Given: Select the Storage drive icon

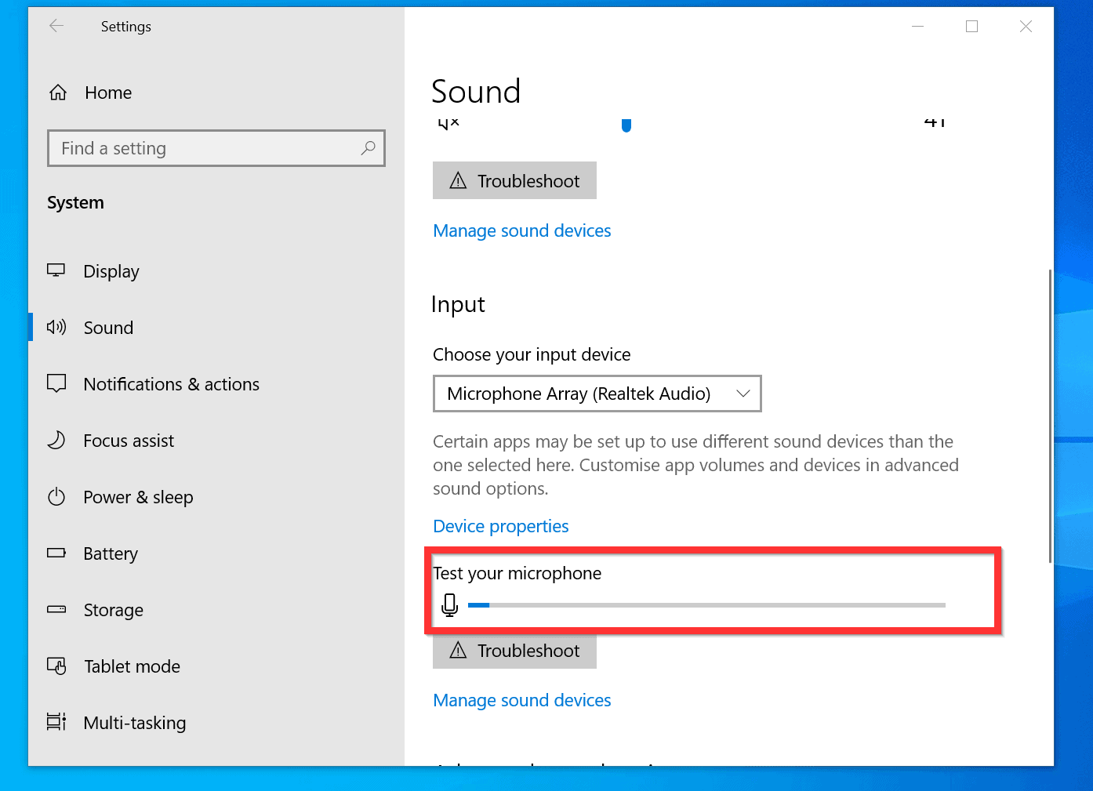Looking at the screenshot, I should click(56, 609).
